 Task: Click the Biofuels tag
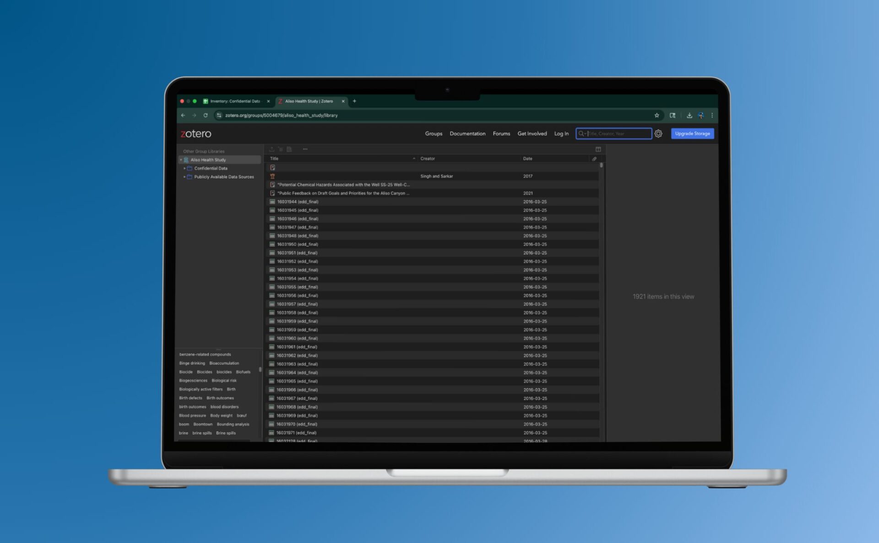pyautogui.click(x=243, y=372)
